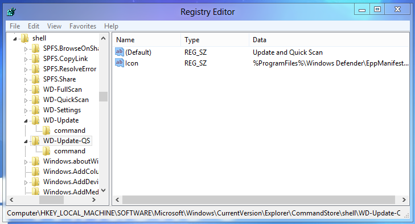The height and width of the screenshot is (224, 415).
Task: Click the Windows.AddColumns folder icon
Action: 35,172
